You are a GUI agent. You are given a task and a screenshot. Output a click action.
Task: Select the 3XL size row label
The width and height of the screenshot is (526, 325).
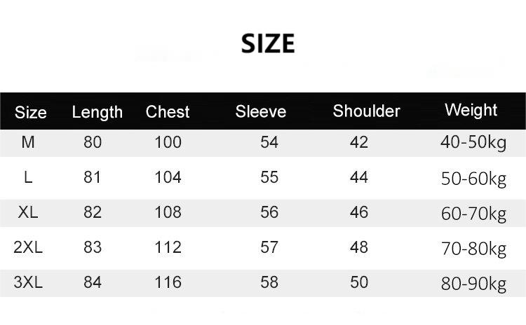[28, 282]
